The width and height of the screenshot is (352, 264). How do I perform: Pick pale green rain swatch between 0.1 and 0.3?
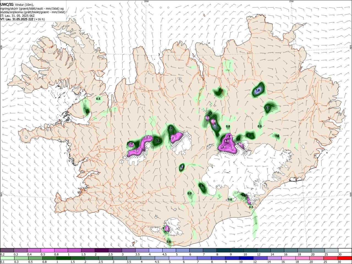[7, 258]
